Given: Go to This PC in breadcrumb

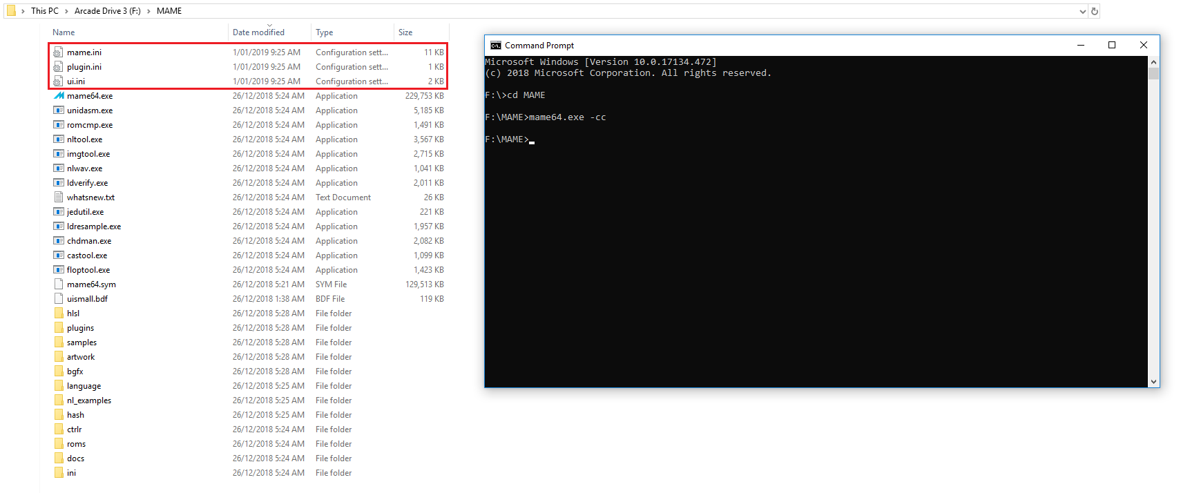Looking at the screenshot, I should (x=45, y=11).
